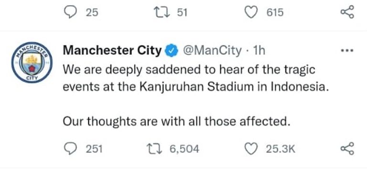367x177 pixels.
Task: Retweet the Manchester City tweet
Action: pos(155,149)
